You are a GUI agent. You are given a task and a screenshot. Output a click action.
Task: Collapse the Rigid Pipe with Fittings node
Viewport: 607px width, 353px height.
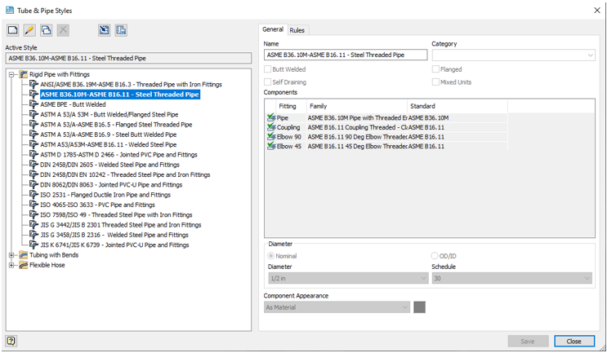pyautogui.click(x=12, y=74)
